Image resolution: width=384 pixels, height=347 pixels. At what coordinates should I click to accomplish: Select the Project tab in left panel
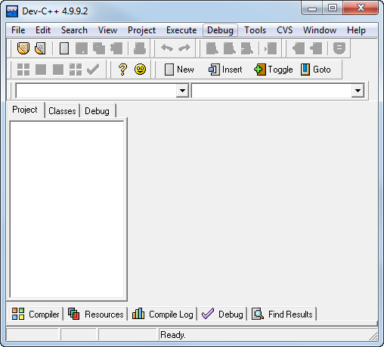(x=25, y=110)
